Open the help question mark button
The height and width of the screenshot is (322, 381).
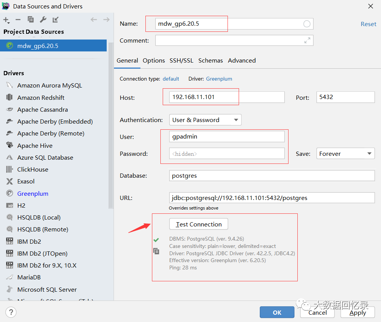click(x=11, y=312)
